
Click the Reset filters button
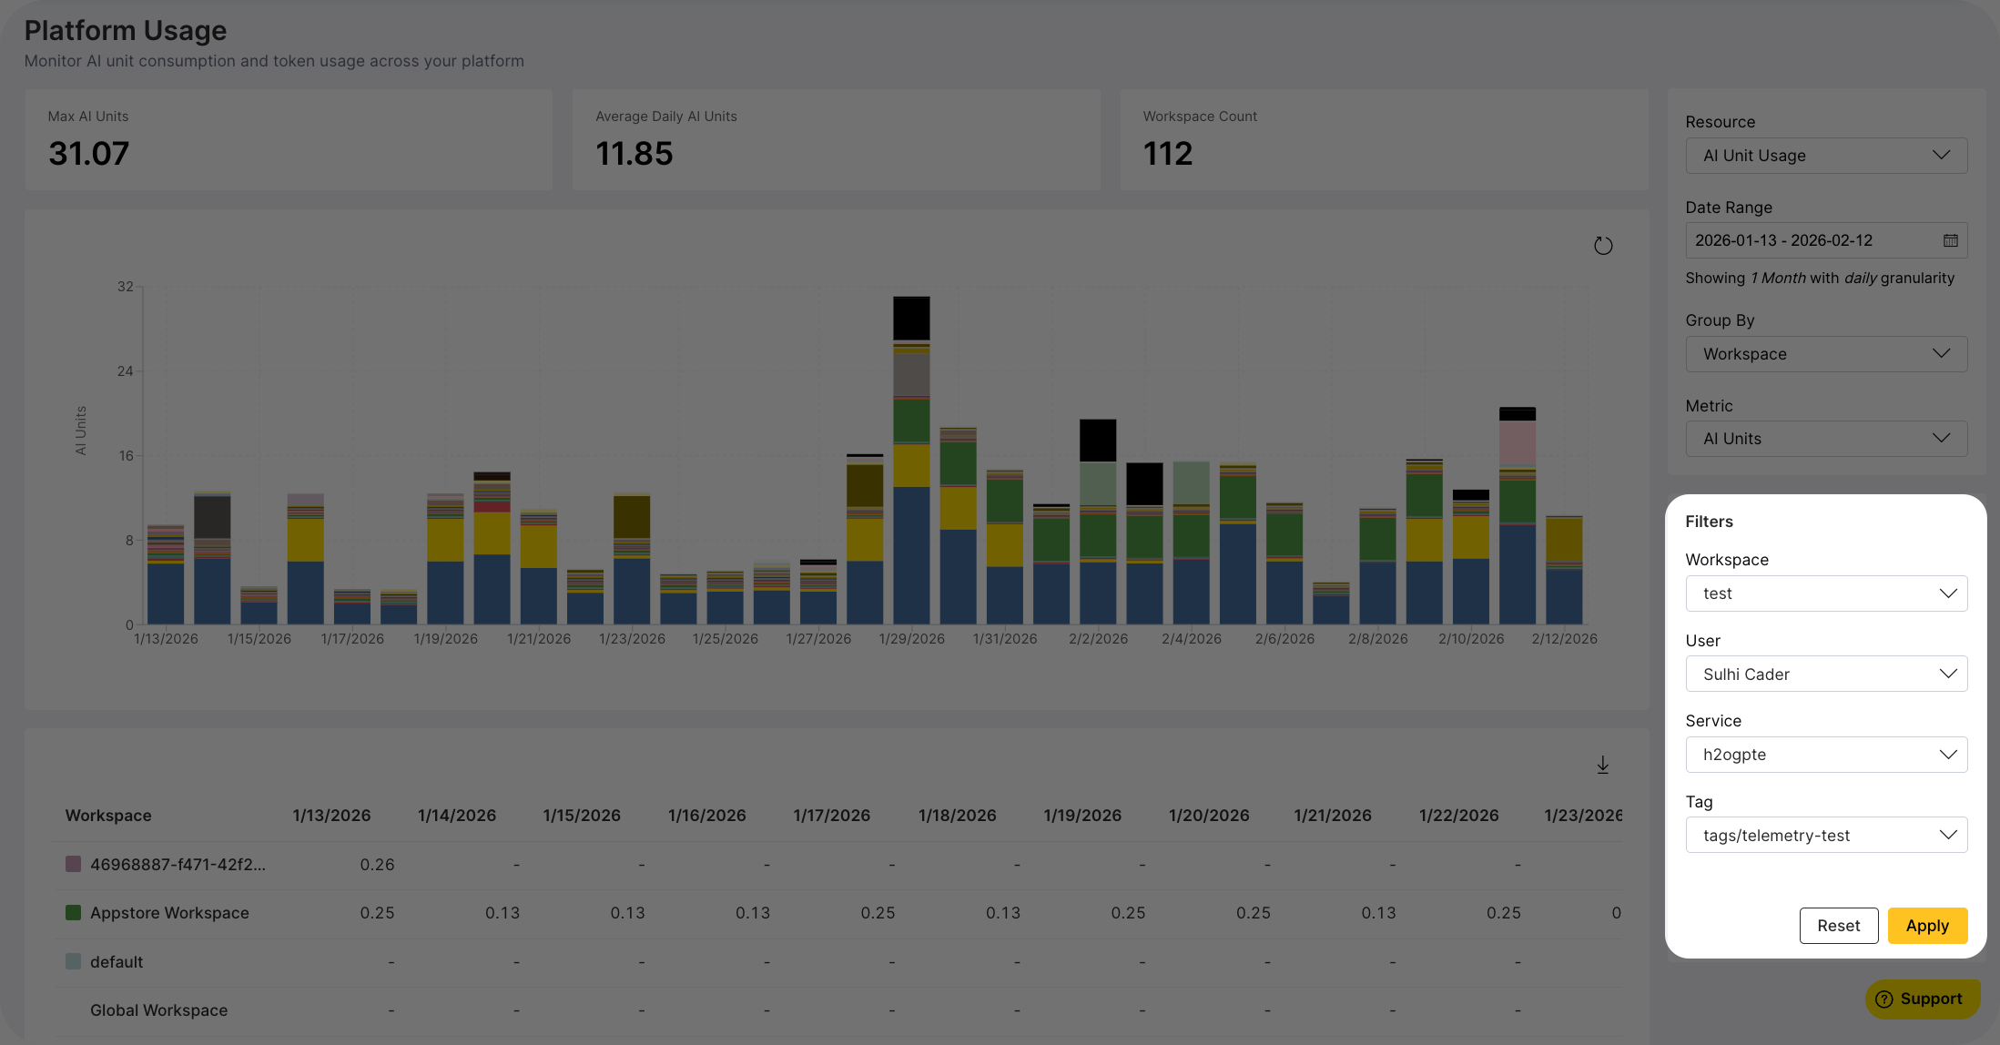pos(1838,926)
